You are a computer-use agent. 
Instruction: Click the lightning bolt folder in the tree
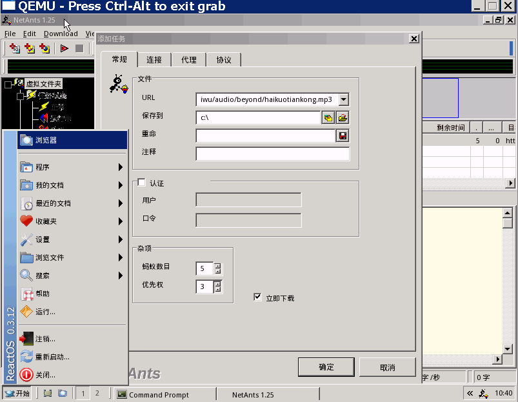(x=31, y=95)
